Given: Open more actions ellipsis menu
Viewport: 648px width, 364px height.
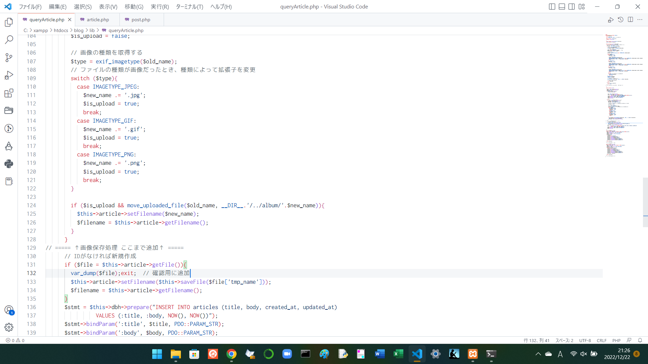Looking at the screenshot, I should (640, 20).
